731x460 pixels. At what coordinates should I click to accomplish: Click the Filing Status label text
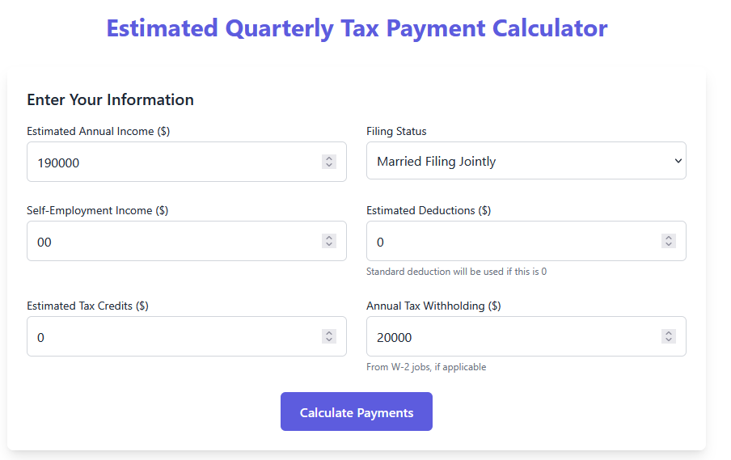pos(396,131)
